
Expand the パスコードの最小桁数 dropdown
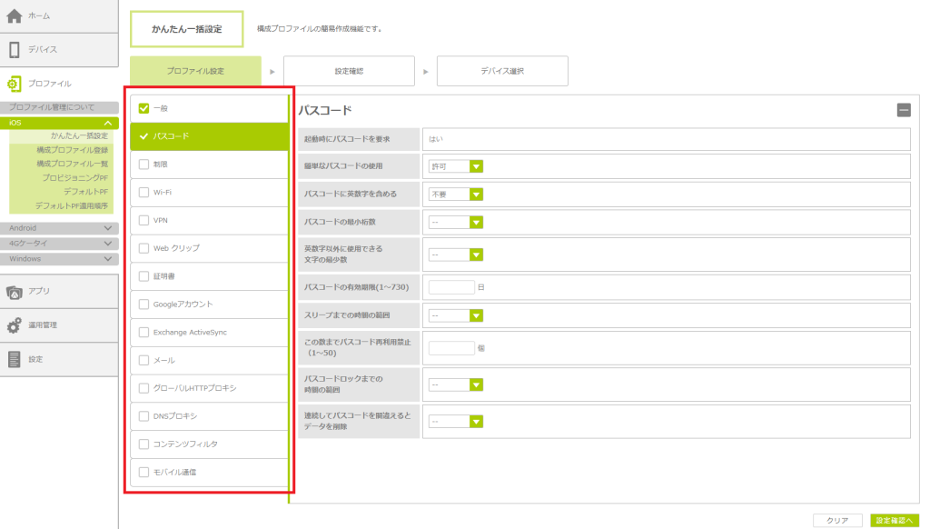pyautogui.click(x=475, y=223)
